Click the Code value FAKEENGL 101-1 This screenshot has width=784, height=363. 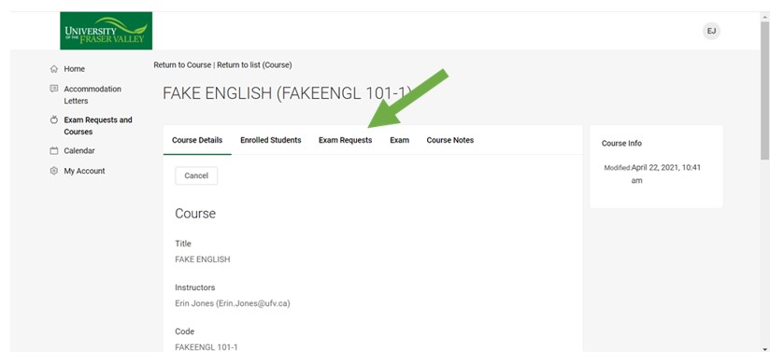pos(206,347)
